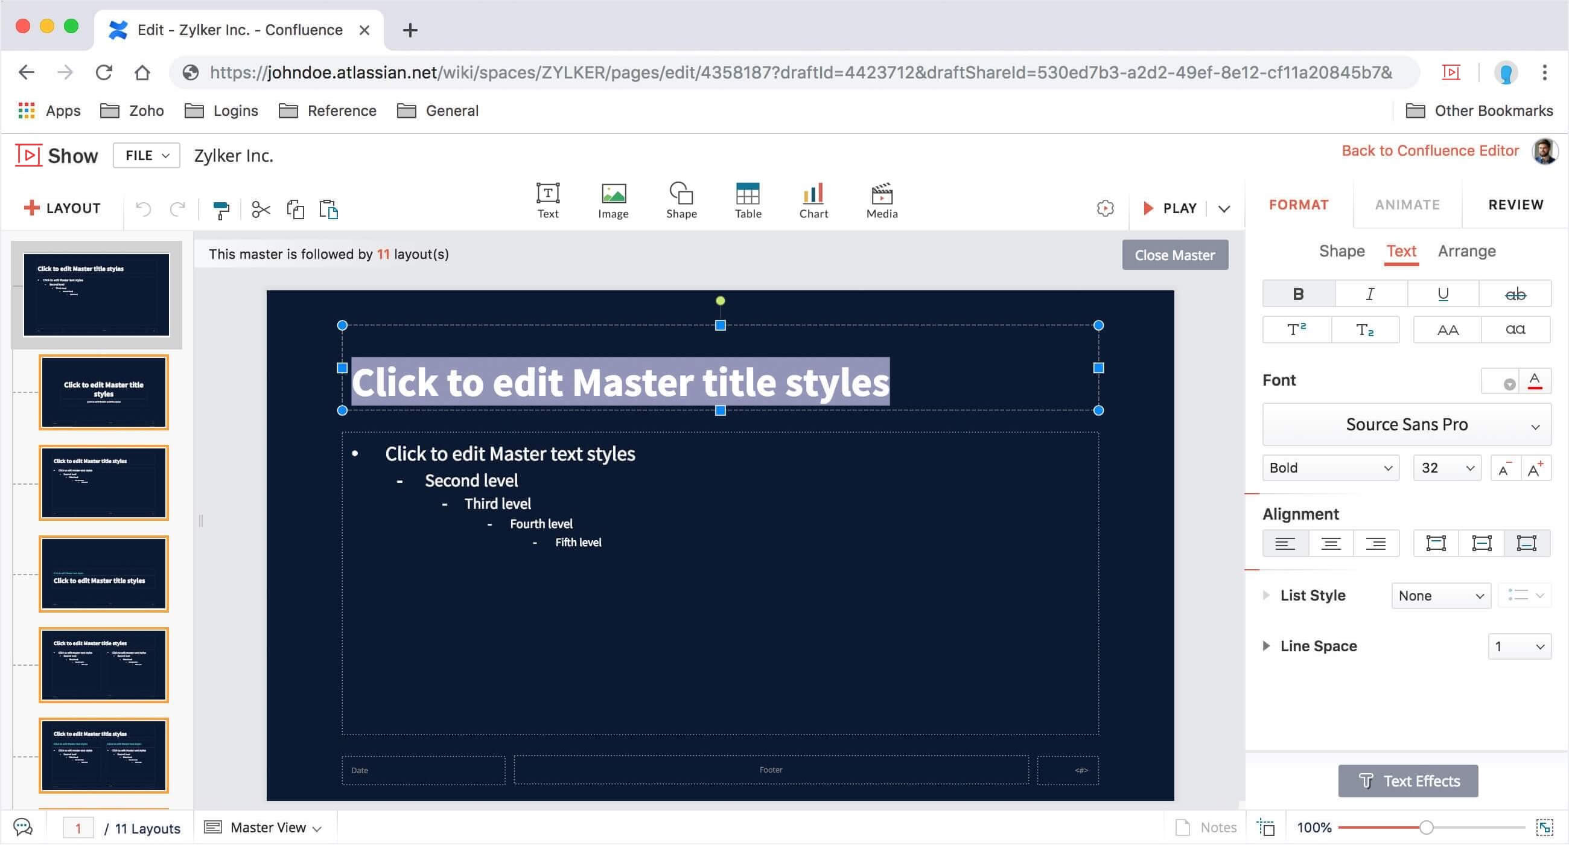Switch to the Arrange sub-tab
Screen dimensions: 1569x845
pos(1466,251)
